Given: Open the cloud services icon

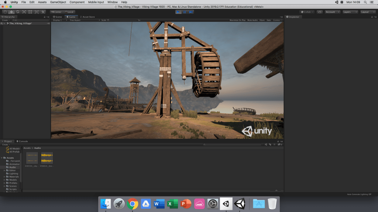Looking at the screenshot, I should pos(319,12).
